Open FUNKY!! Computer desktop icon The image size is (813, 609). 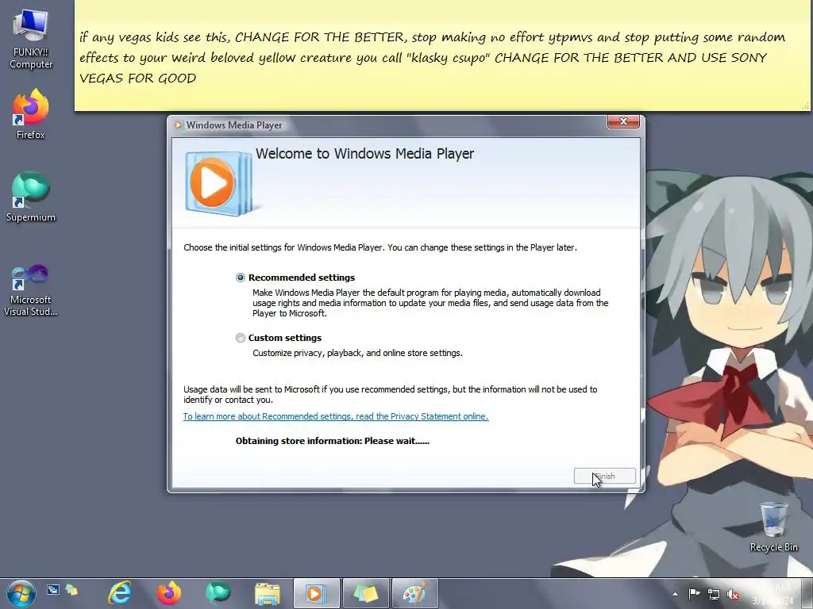31,40
